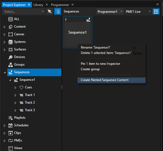
Task: Expand the Surfaces tree node
Action: coord(4,50)
